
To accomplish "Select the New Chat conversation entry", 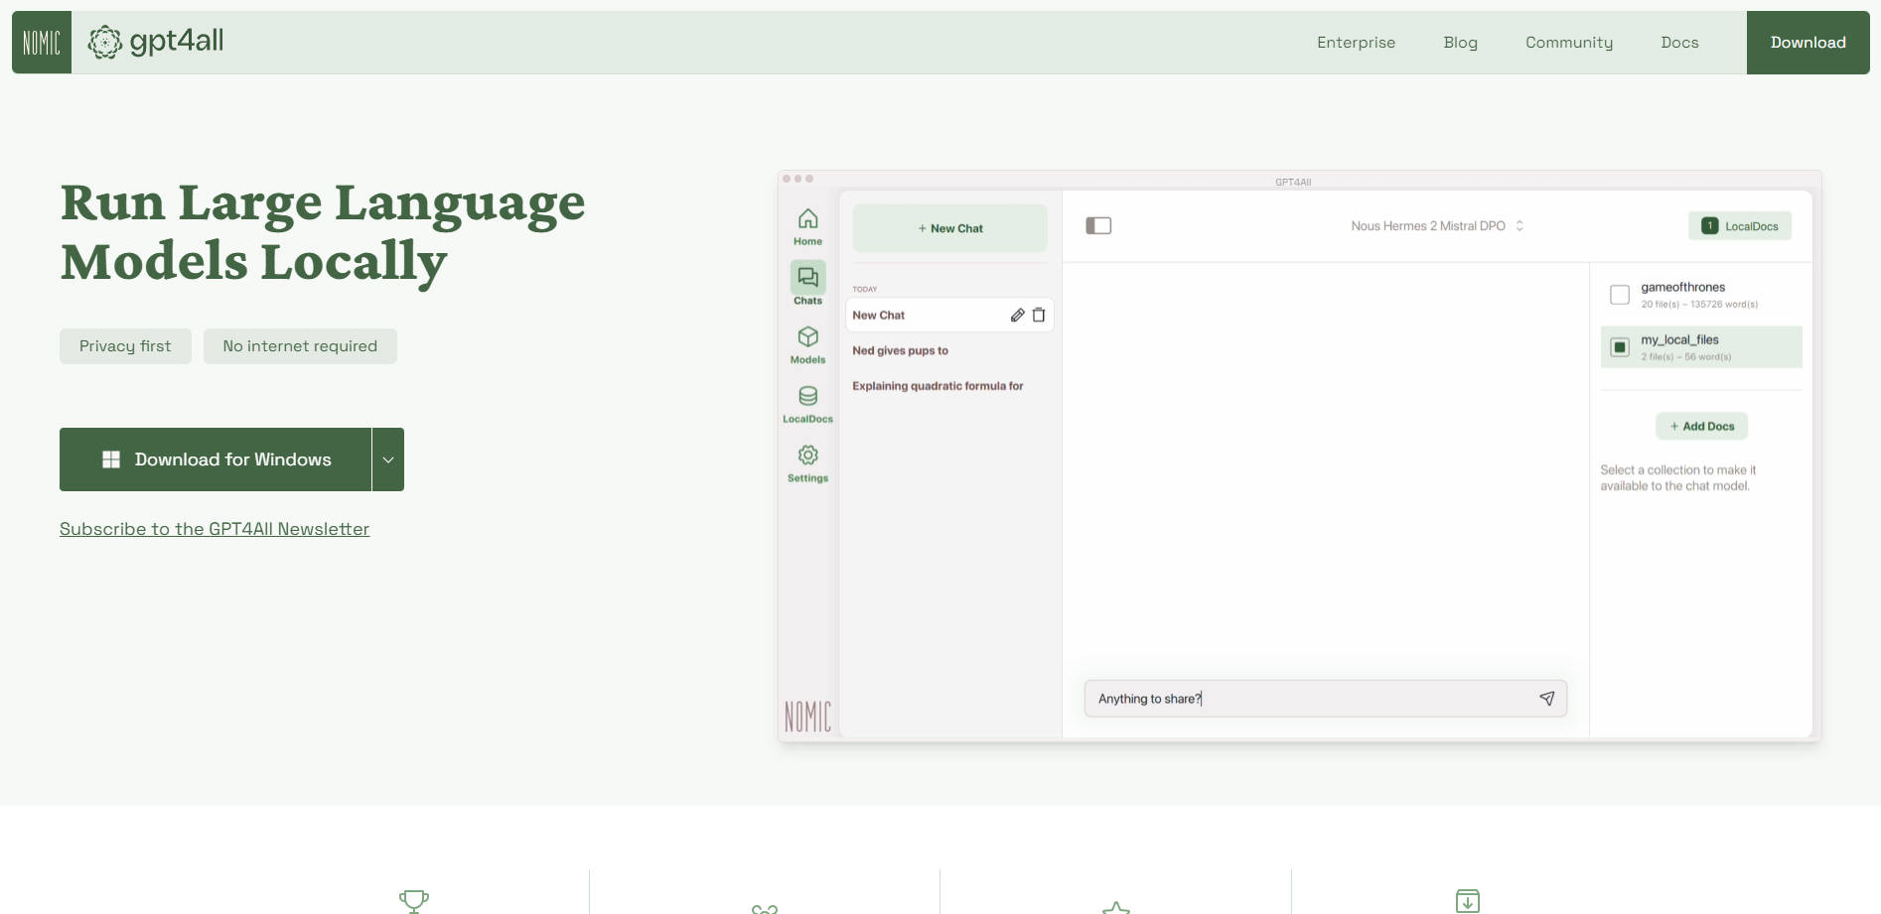I will 949,315.
